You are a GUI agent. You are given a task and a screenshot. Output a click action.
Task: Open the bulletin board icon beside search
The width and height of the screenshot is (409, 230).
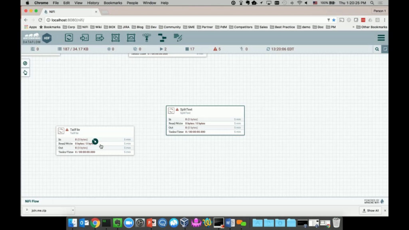(385, 49)
